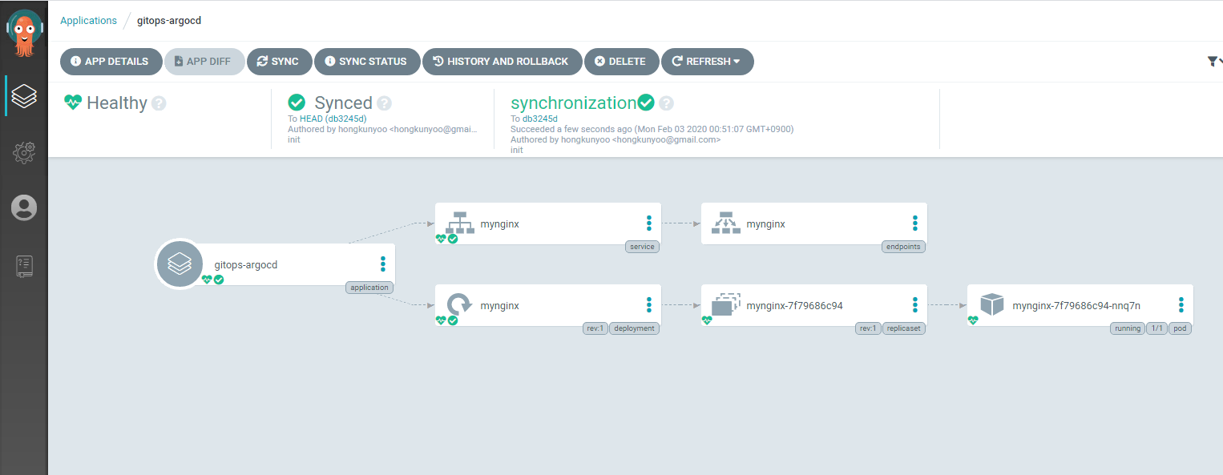Click the gitops-argocd application layers icon
The image size is (1223, 475).
(180, 264)
